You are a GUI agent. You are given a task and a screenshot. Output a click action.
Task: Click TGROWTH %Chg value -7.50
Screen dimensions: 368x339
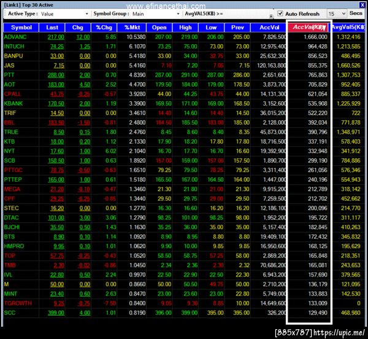click(110, 303)
